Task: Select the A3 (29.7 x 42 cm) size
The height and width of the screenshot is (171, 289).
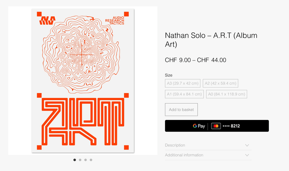Action: click(x=183, y=83)
